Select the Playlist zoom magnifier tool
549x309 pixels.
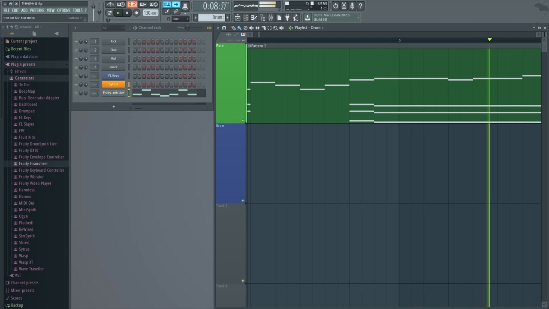click(x=275, y=28)
